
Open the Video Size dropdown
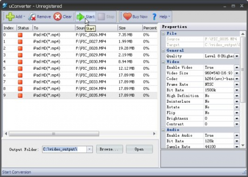[x=237, y=73]
